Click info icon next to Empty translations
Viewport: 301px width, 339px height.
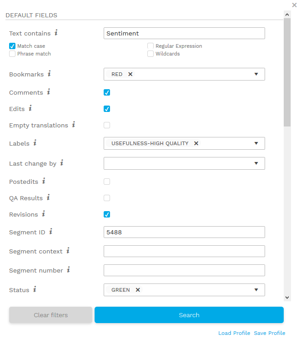point(73,124)
